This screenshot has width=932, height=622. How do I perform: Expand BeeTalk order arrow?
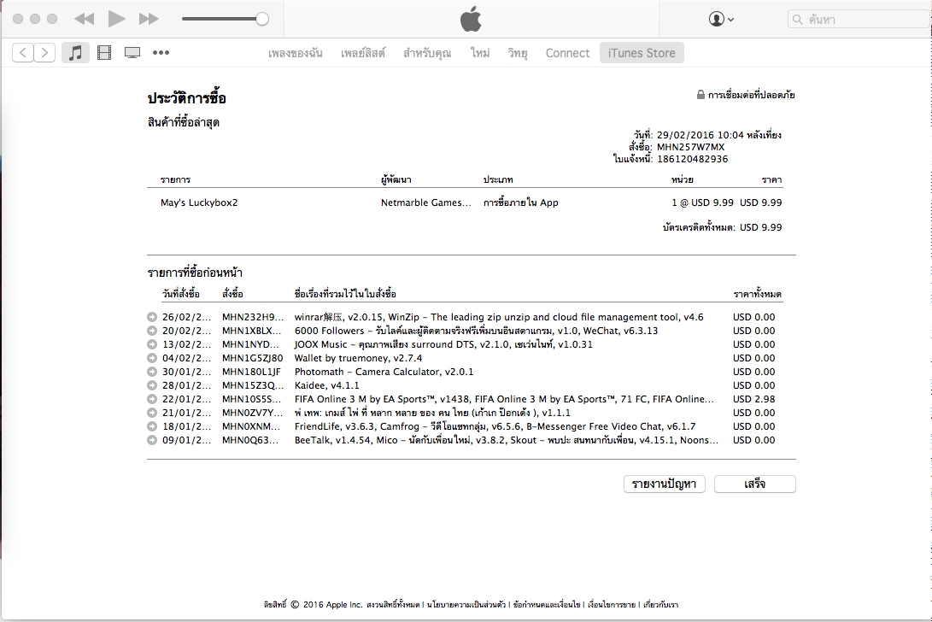coord(152,440)
